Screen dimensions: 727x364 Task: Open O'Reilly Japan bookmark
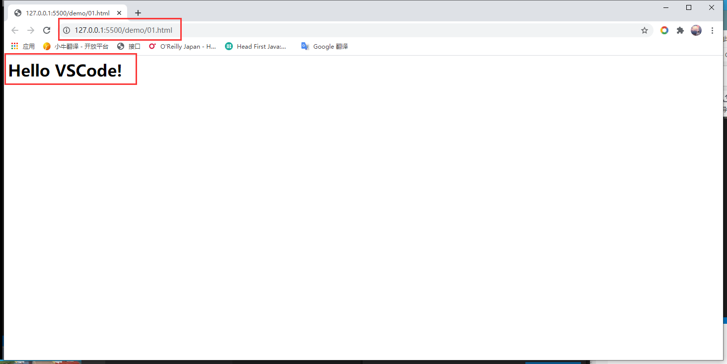182,46
